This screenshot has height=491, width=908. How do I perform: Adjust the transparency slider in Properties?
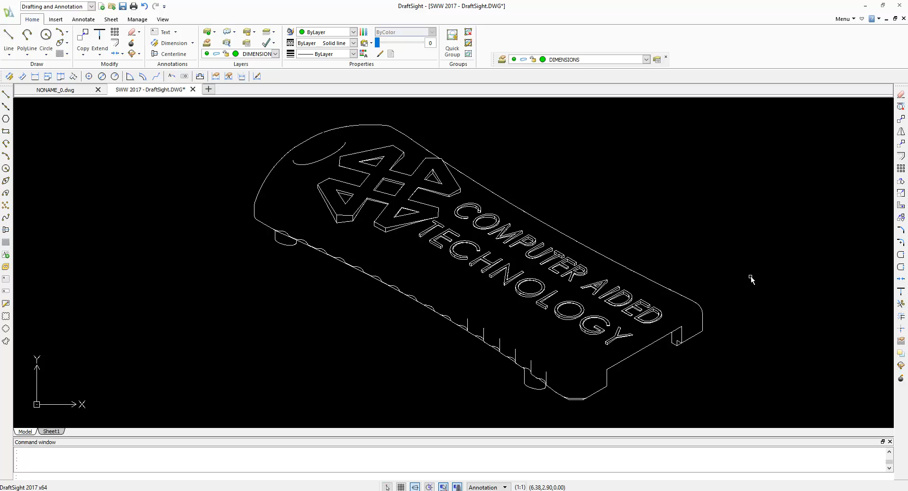[x=377, y=43]
